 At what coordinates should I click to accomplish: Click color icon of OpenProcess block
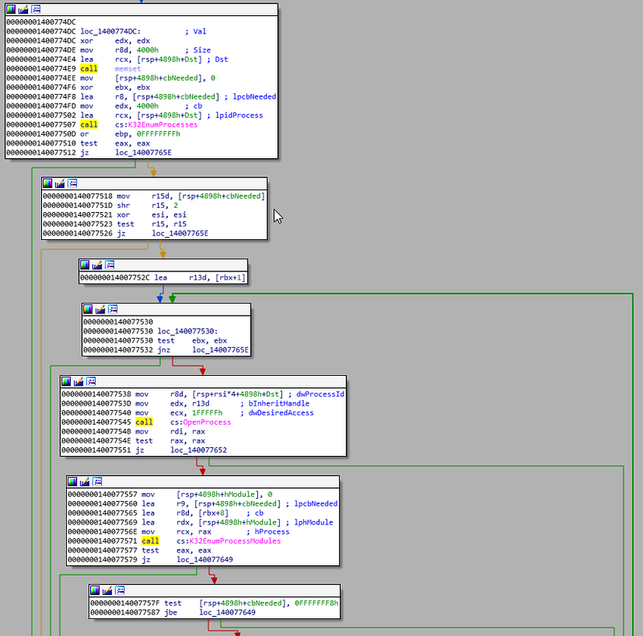[x=66, y=381]
